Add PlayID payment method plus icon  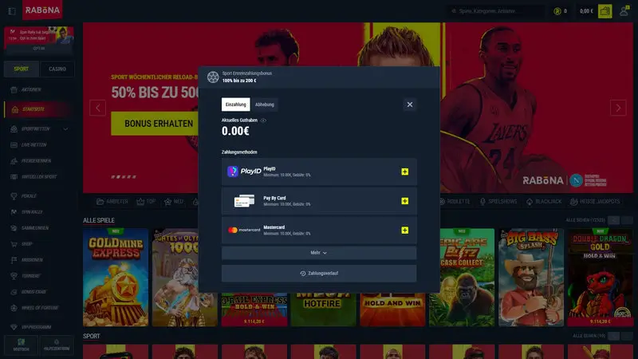coord(404,172)
